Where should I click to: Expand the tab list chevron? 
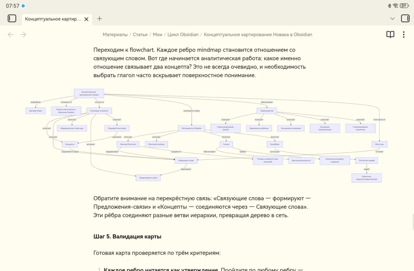coord(392,19)
